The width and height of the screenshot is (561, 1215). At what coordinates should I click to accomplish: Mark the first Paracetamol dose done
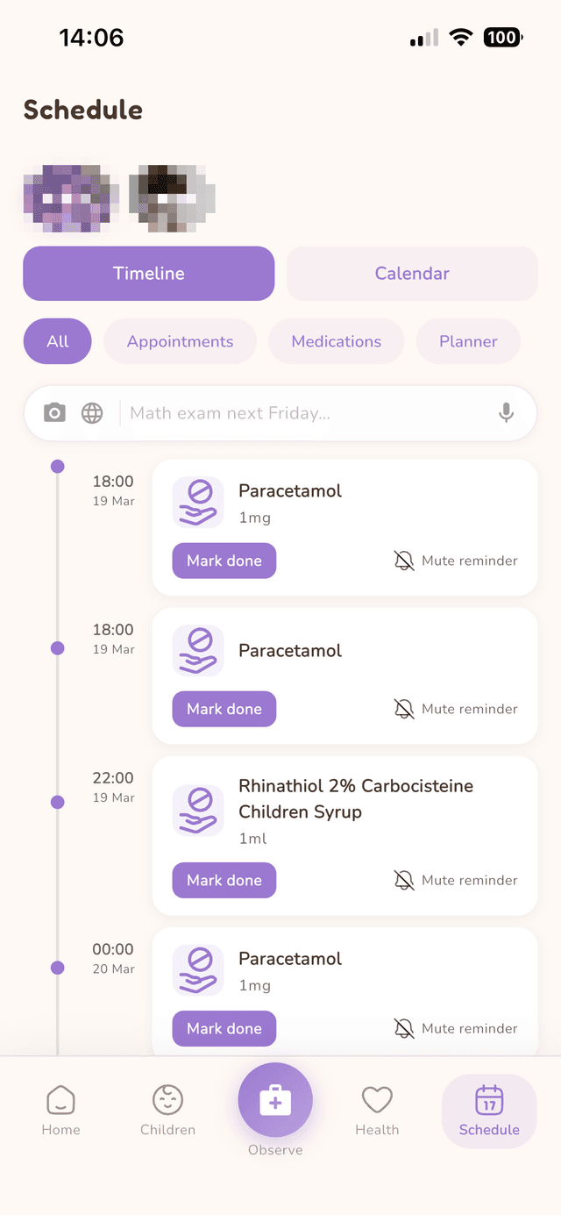tap(224, 560)
